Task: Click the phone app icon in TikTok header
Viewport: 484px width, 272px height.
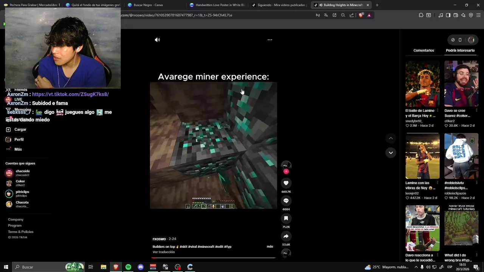Action: pyautogui.click(x=460, y=40)
